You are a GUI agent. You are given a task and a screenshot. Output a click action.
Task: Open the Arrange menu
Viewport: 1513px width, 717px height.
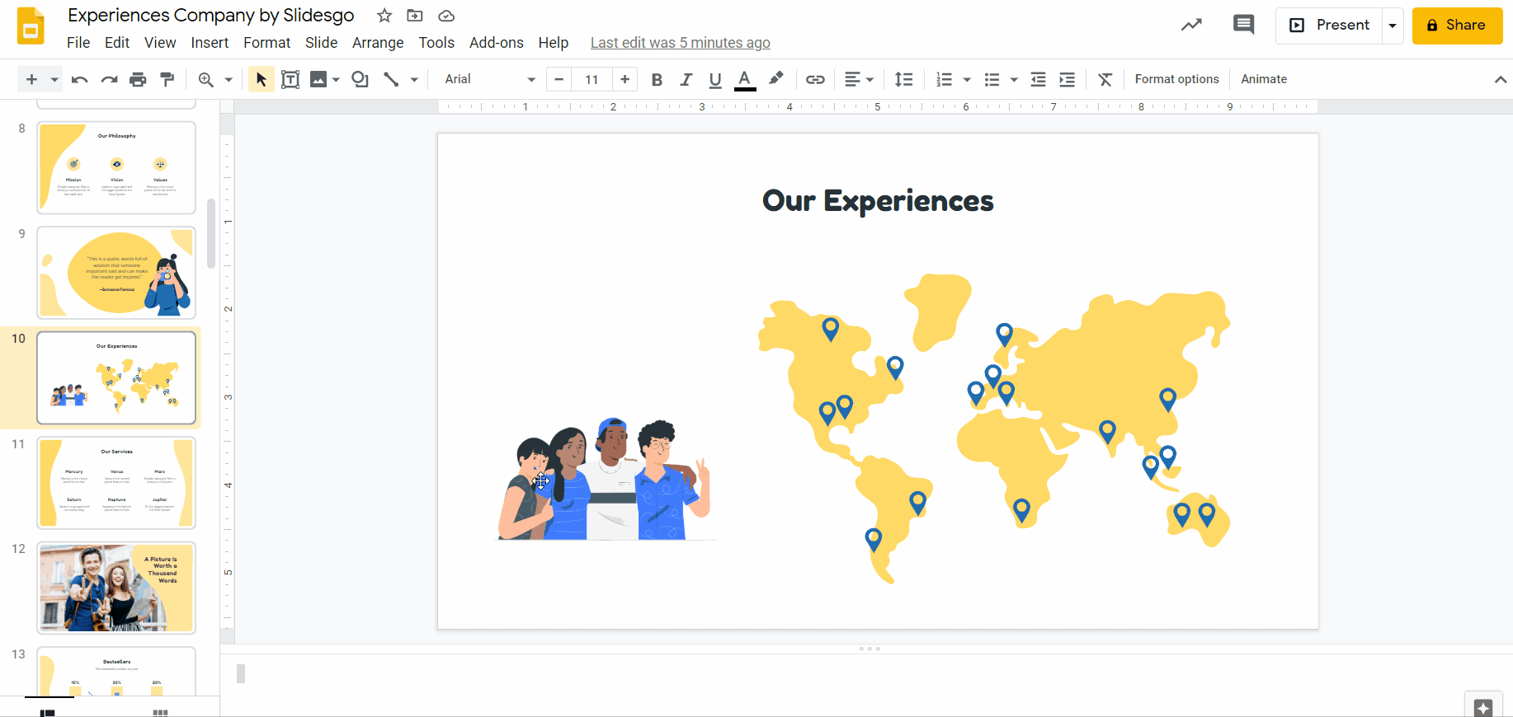(378, 43)
